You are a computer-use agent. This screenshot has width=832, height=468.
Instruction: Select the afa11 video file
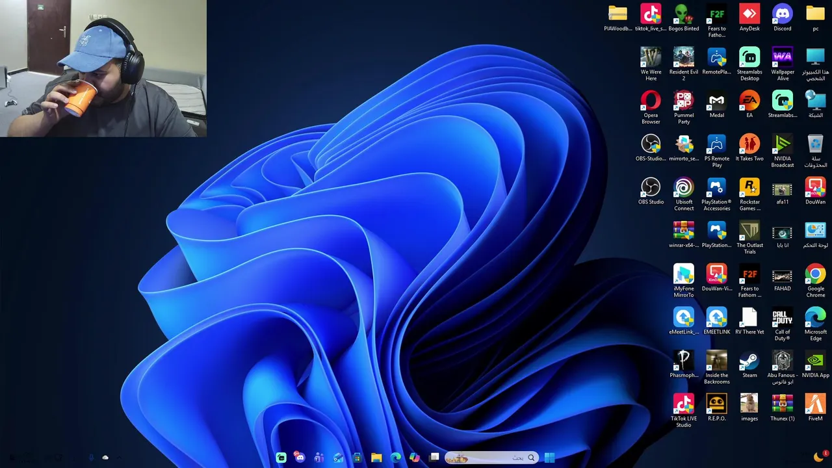[783, 191]
